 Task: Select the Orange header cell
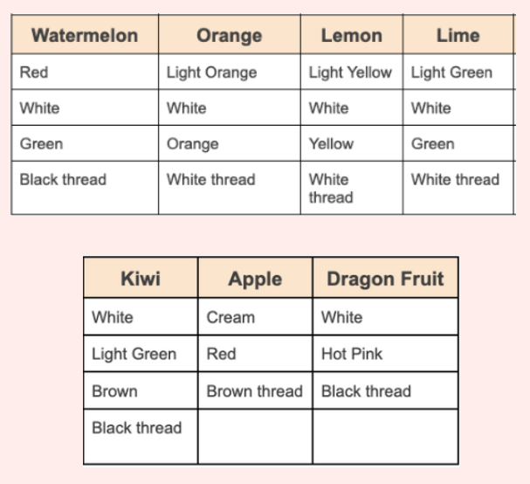[x=229, y=36]
